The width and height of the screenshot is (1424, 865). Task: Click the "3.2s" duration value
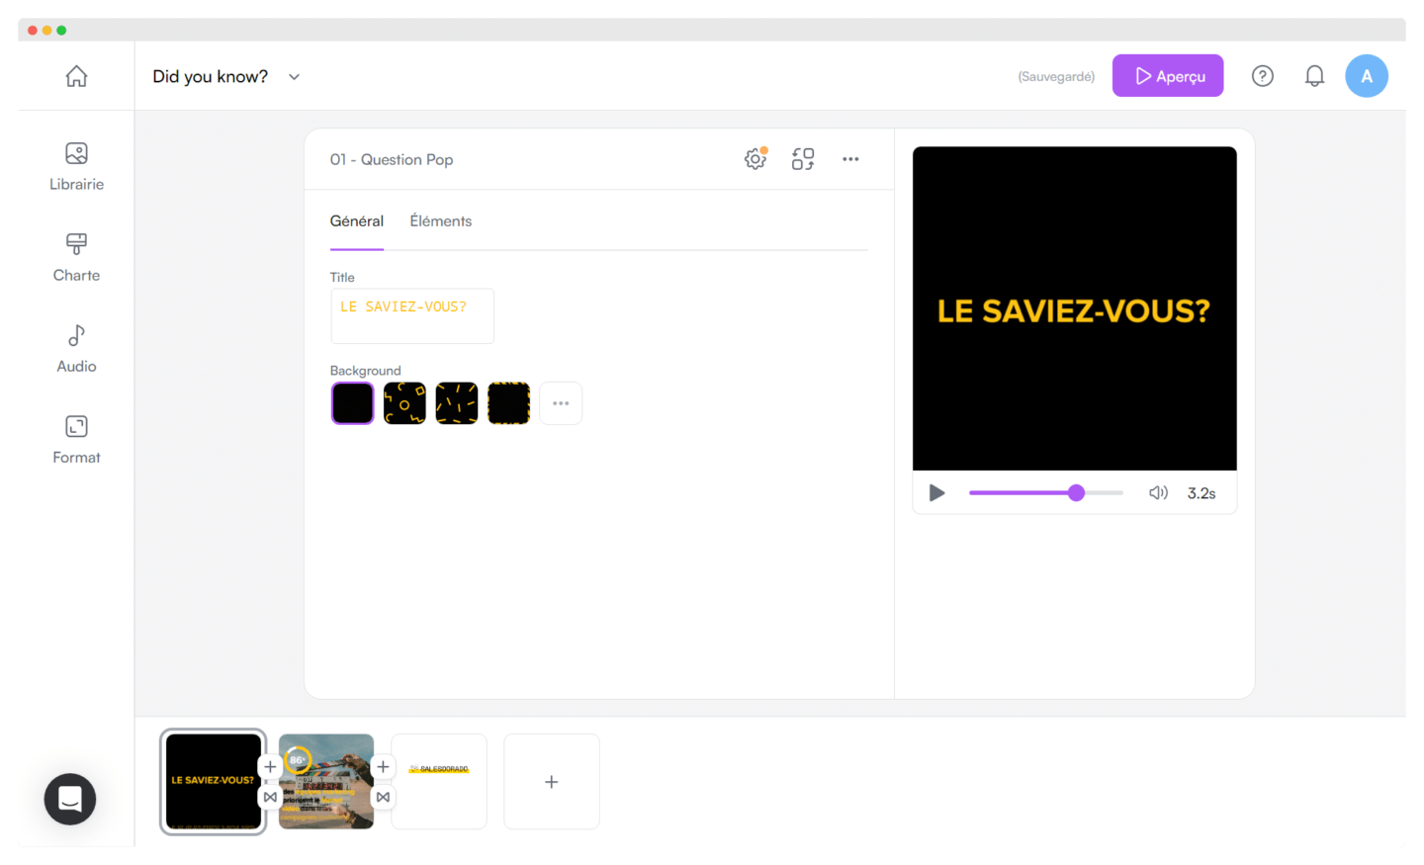point(1201,493)
